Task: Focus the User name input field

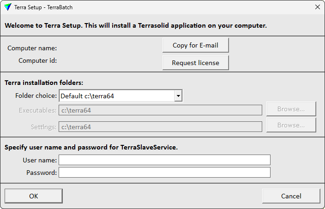Action: click(x=164, y=160)
